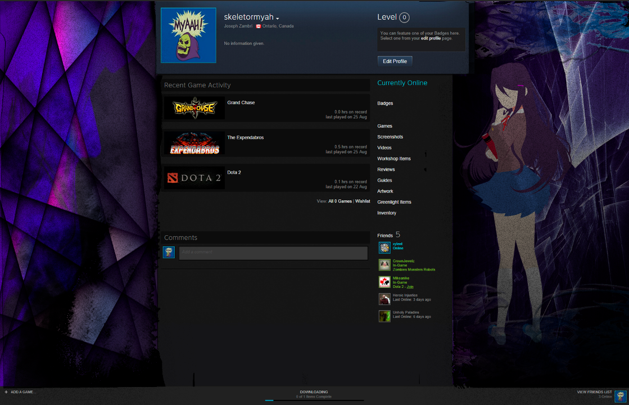Viewport: 629px width, 405px height.
Task: Open the Dota 2 game logo
Action: tap(194, 178)
